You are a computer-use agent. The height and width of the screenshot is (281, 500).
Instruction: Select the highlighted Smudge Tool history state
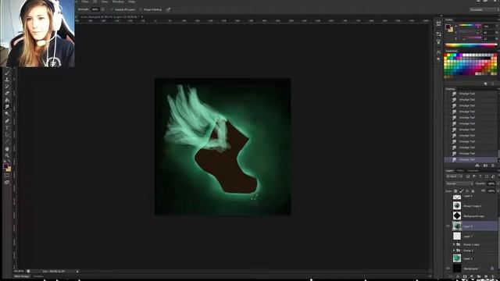(471, 159)
